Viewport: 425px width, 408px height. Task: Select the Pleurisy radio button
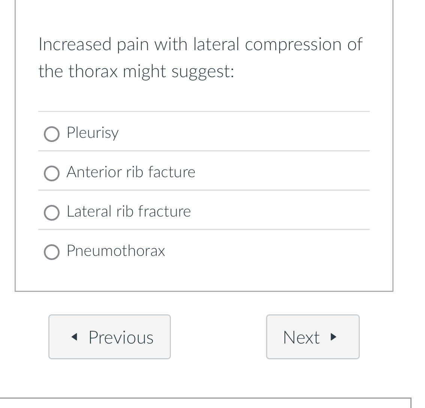pyautogui.click(x=52, y=134)
